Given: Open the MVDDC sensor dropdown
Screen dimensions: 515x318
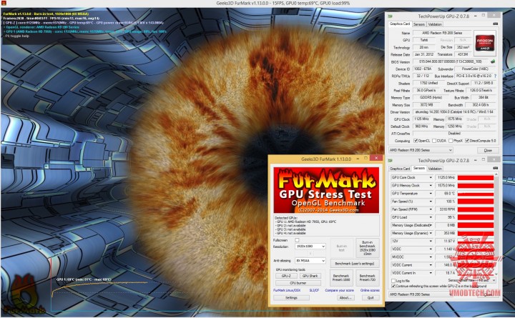Looking at the screenshot, I should point(431,257).
